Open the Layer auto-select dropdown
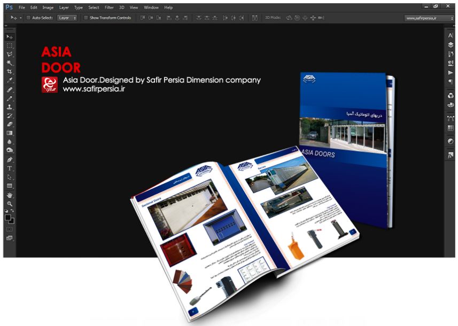This screenshot has height=326, width=458. click(67, 18)
